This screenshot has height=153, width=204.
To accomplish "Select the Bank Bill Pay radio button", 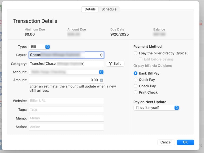I will click(x=136, y=73).
